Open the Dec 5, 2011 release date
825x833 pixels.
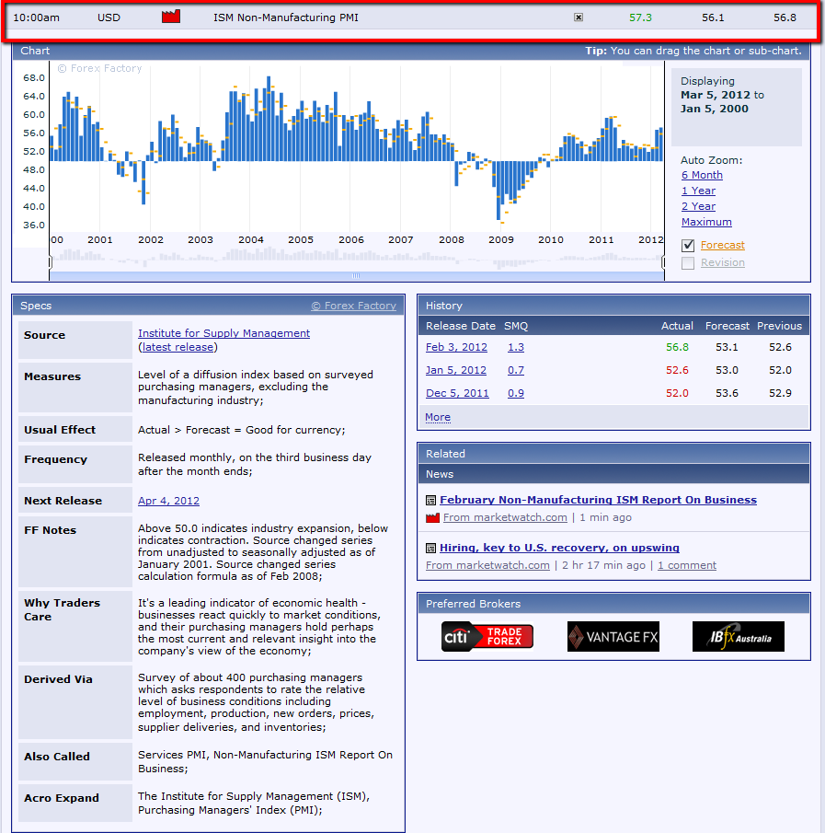pos(457,393)
